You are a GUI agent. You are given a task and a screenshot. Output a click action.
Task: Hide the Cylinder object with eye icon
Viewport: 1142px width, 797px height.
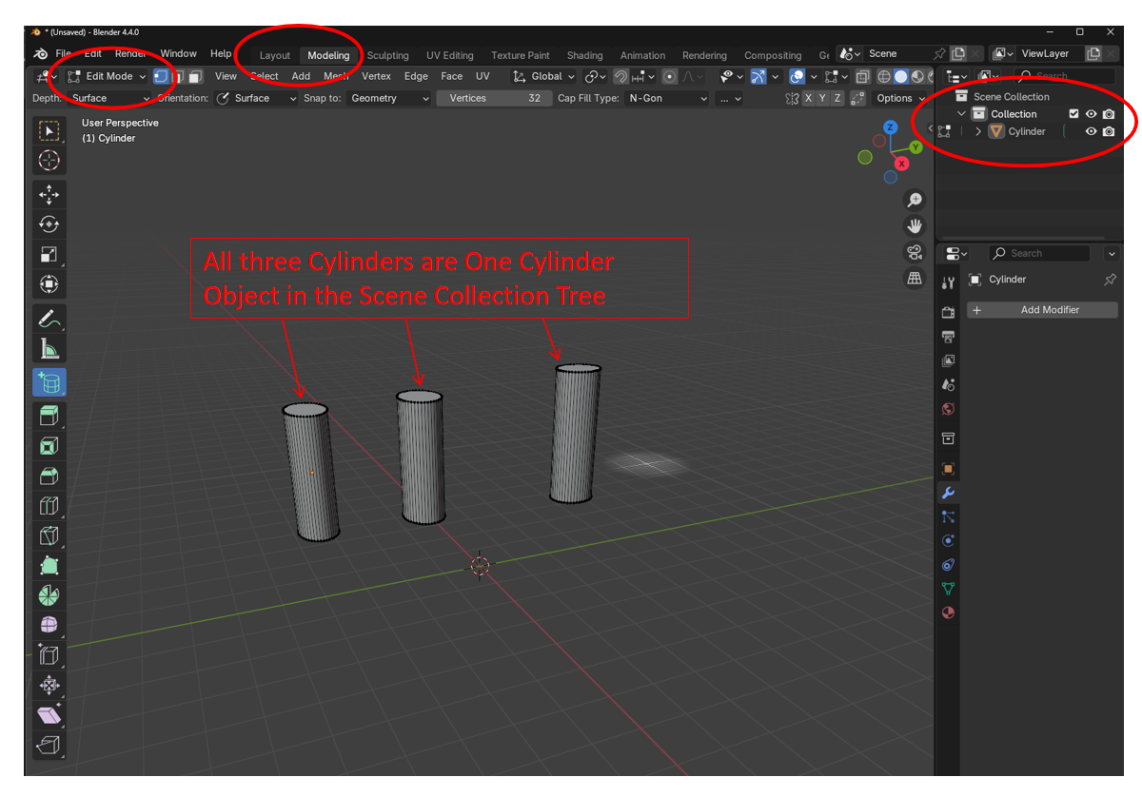(1092, 131)
